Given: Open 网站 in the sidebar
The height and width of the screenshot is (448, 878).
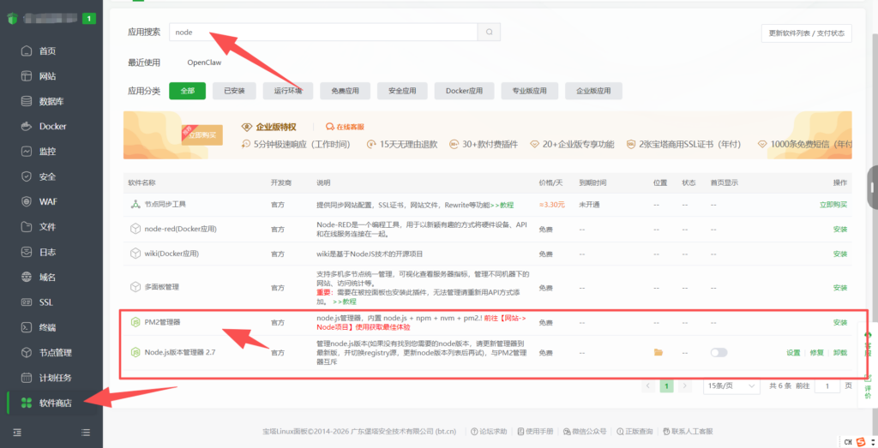Looking at the screenshot, I should point(47,76).
